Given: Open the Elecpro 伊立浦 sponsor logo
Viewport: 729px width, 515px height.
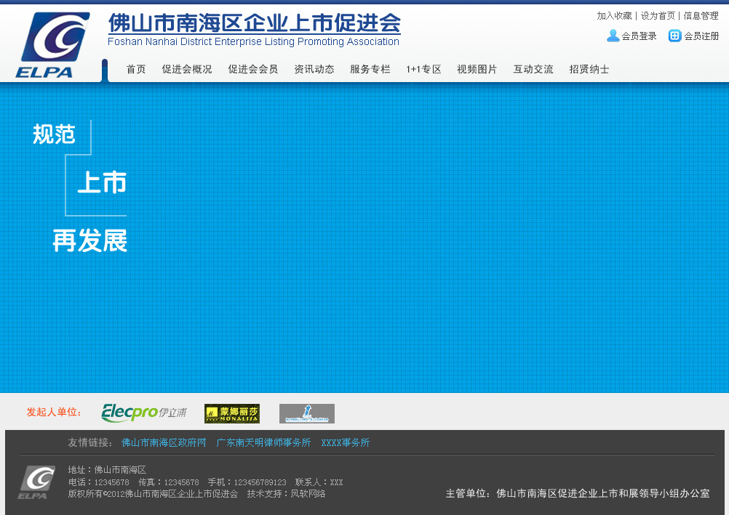Looking at the screenshot, I should click(143, 413).
